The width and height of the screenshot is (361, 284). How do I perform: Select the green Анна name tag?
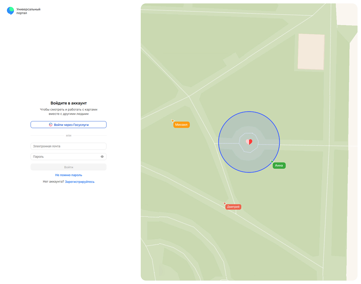coord(279,166)
